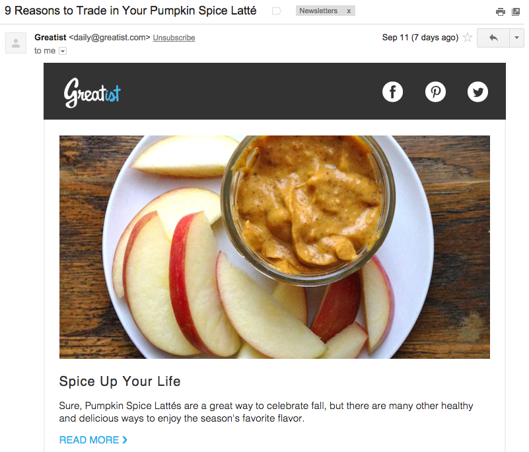
Task: Click the Greatist logo
Action: click(x=92, y=93)
